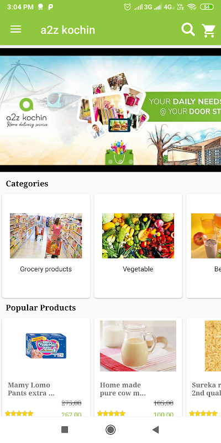Open the Grocery products category card
This screenshot has height=443, width=221.
[x=46, y=245]
